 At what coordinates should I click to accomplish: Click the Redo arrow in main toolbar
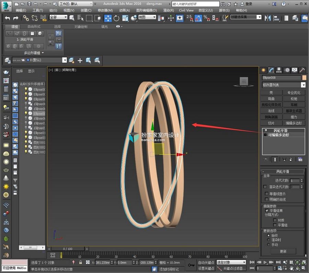[x=15, y=18]
